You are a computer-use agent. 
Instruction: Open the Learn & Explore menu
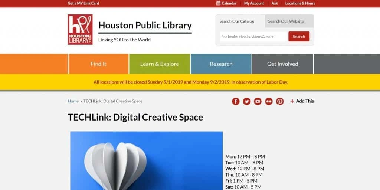pos(160,64)
